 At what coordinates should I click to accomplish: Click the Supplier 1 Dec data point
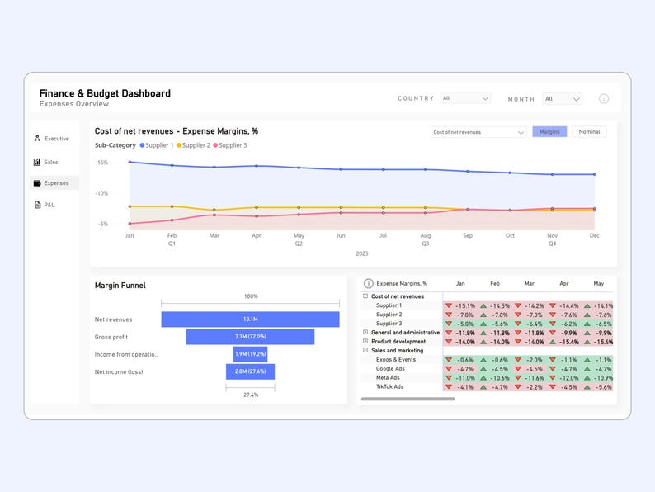pos(595,174)
